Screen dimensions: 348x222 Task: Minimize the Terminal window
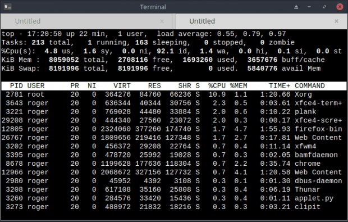click(309, 7)
